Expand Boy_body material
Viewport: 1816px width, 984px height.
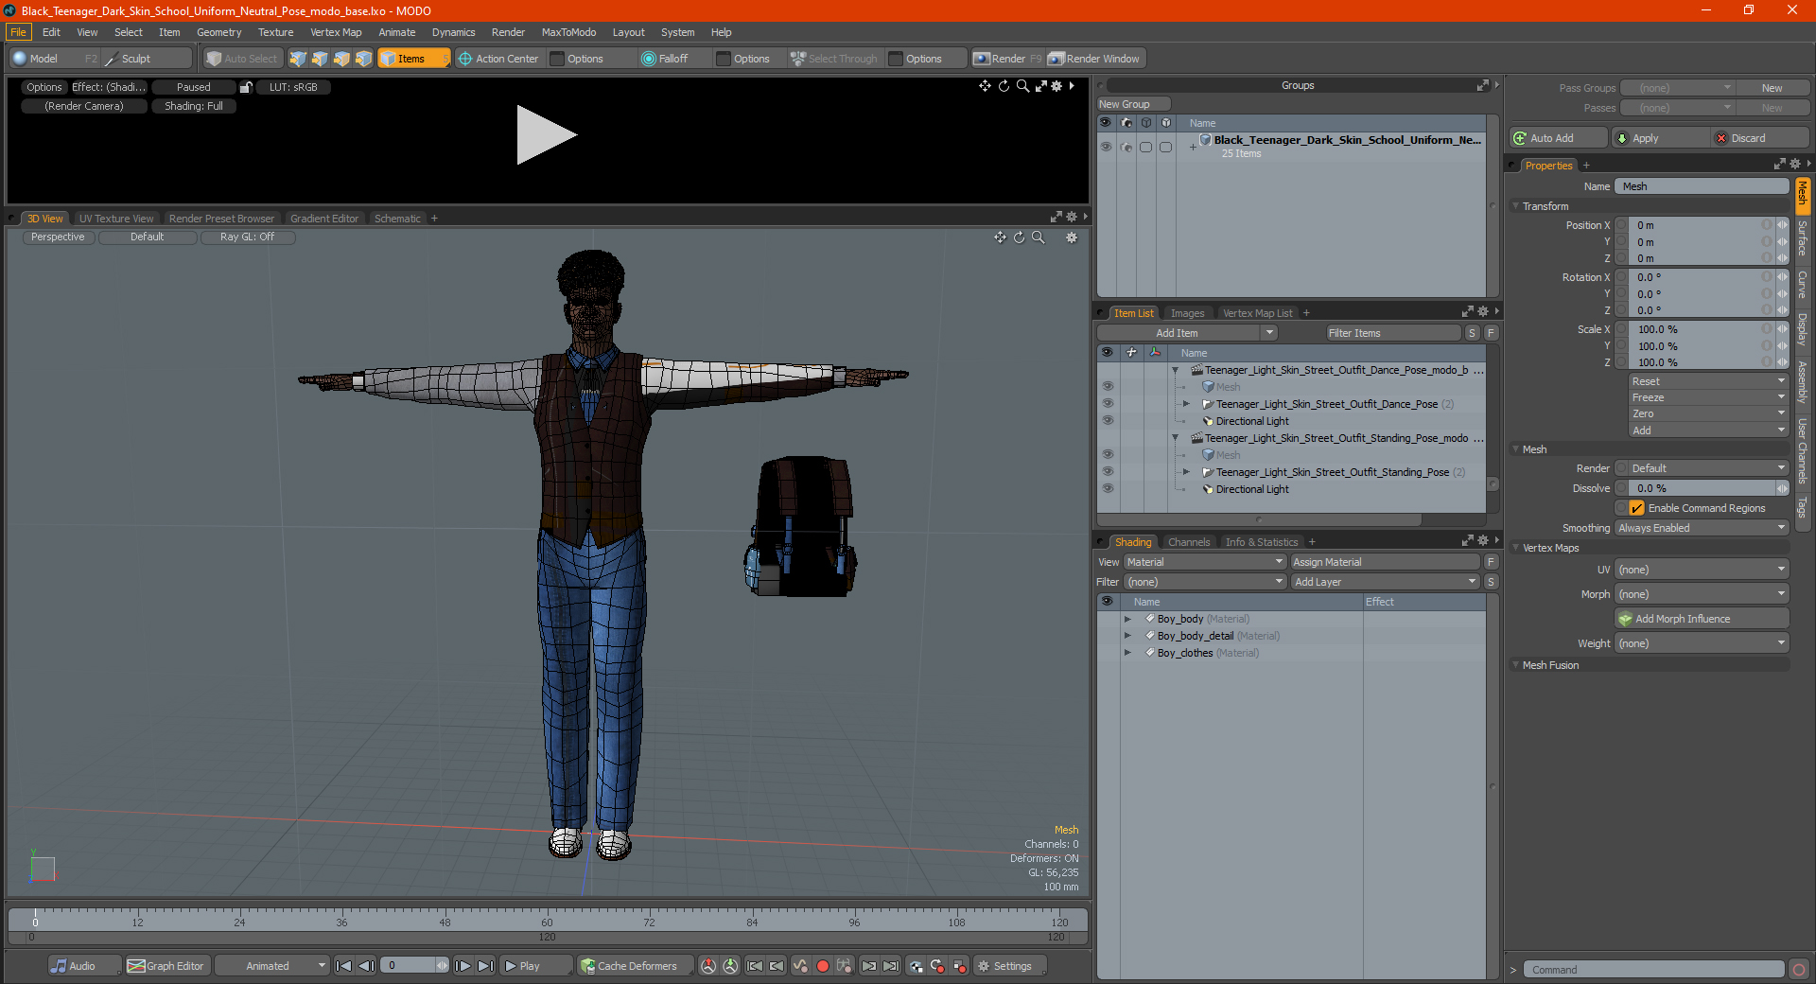1127,619
